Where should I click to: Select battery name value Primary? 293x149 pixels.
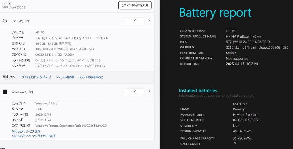[239, 109]
